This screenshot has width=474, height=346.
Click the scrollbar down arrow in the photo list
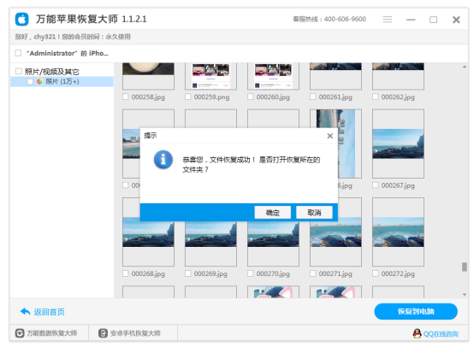(x=465, y=295)
